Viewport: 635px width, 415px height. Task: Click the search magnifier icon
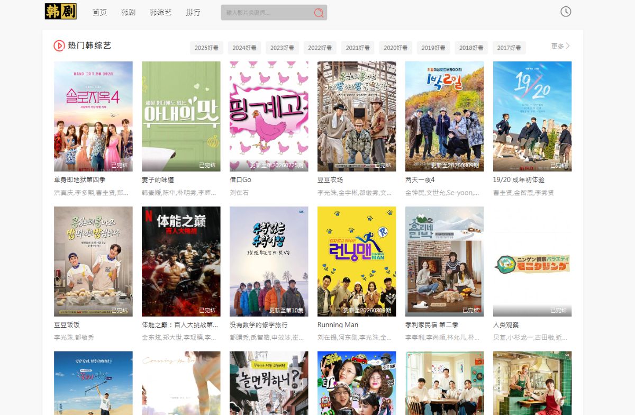pyautogui.click(x=319, y=13)
